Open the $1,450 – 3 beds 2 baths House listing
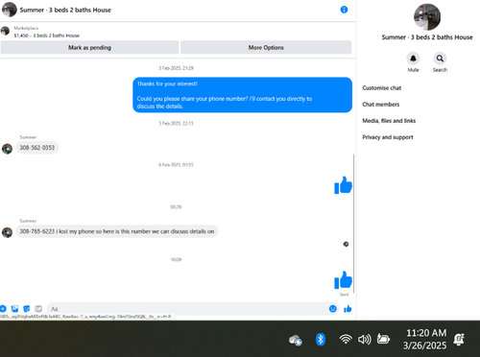 [47, 36]
